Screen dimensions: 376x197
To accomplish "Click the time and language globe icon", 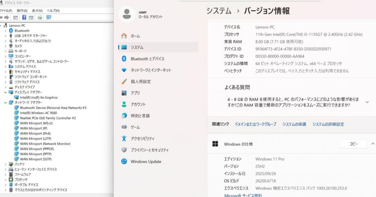I will point(124,116).
